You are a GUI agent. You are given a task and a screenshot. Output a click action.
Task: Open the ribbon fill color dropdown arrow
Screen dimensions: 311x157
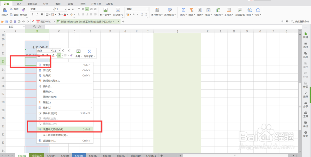(62, 15)
